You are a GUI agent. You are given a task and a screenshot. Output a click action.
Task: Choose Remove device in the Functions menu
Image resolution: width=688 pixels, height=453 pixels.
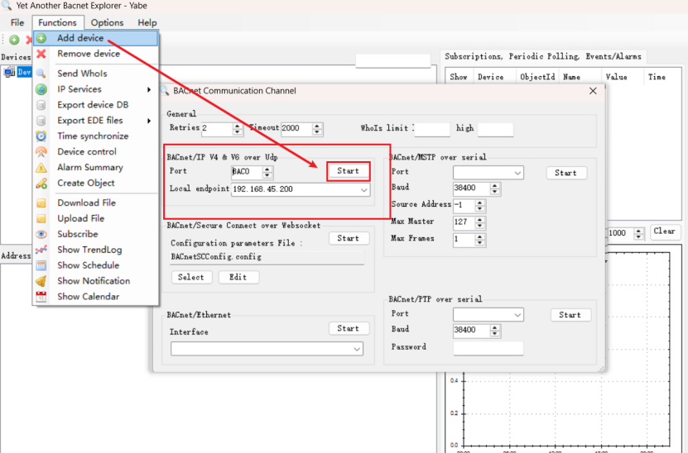95,54
